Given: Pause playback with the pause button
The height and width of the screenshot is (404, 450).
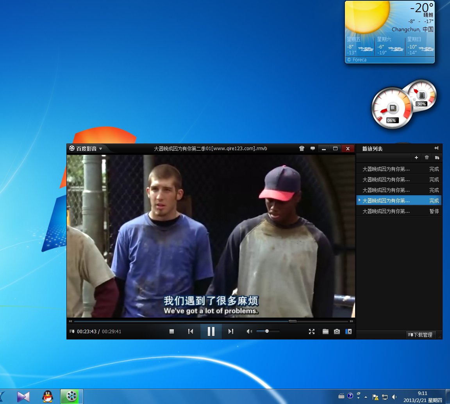Looking at the screenshot, I should coord(211,331).
